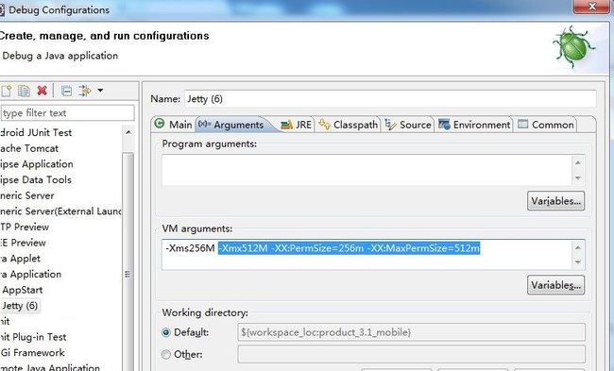Select Eclipse Data Tools entry
Image resolution: width=614 pixels, height=371 pixels.
(x=36, y=179)
